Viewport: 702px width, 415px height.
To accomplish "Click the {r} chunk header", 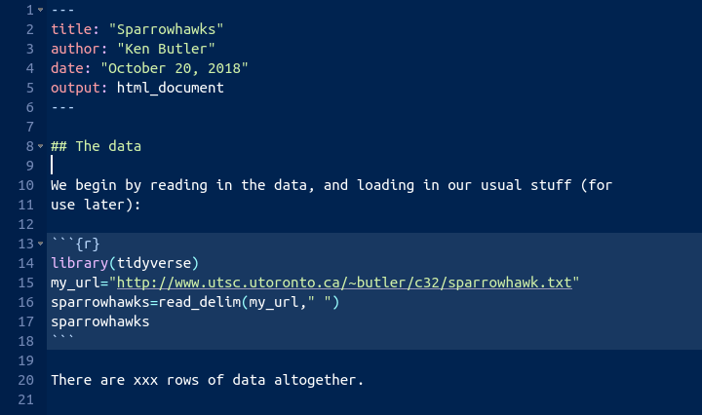I will 87,244.
